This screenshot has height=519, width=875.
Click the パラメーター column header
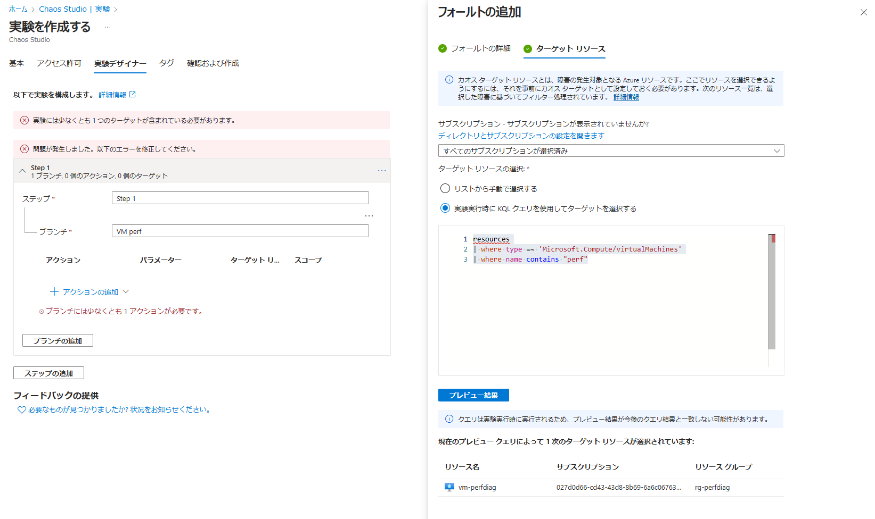(x=161, y=260)
